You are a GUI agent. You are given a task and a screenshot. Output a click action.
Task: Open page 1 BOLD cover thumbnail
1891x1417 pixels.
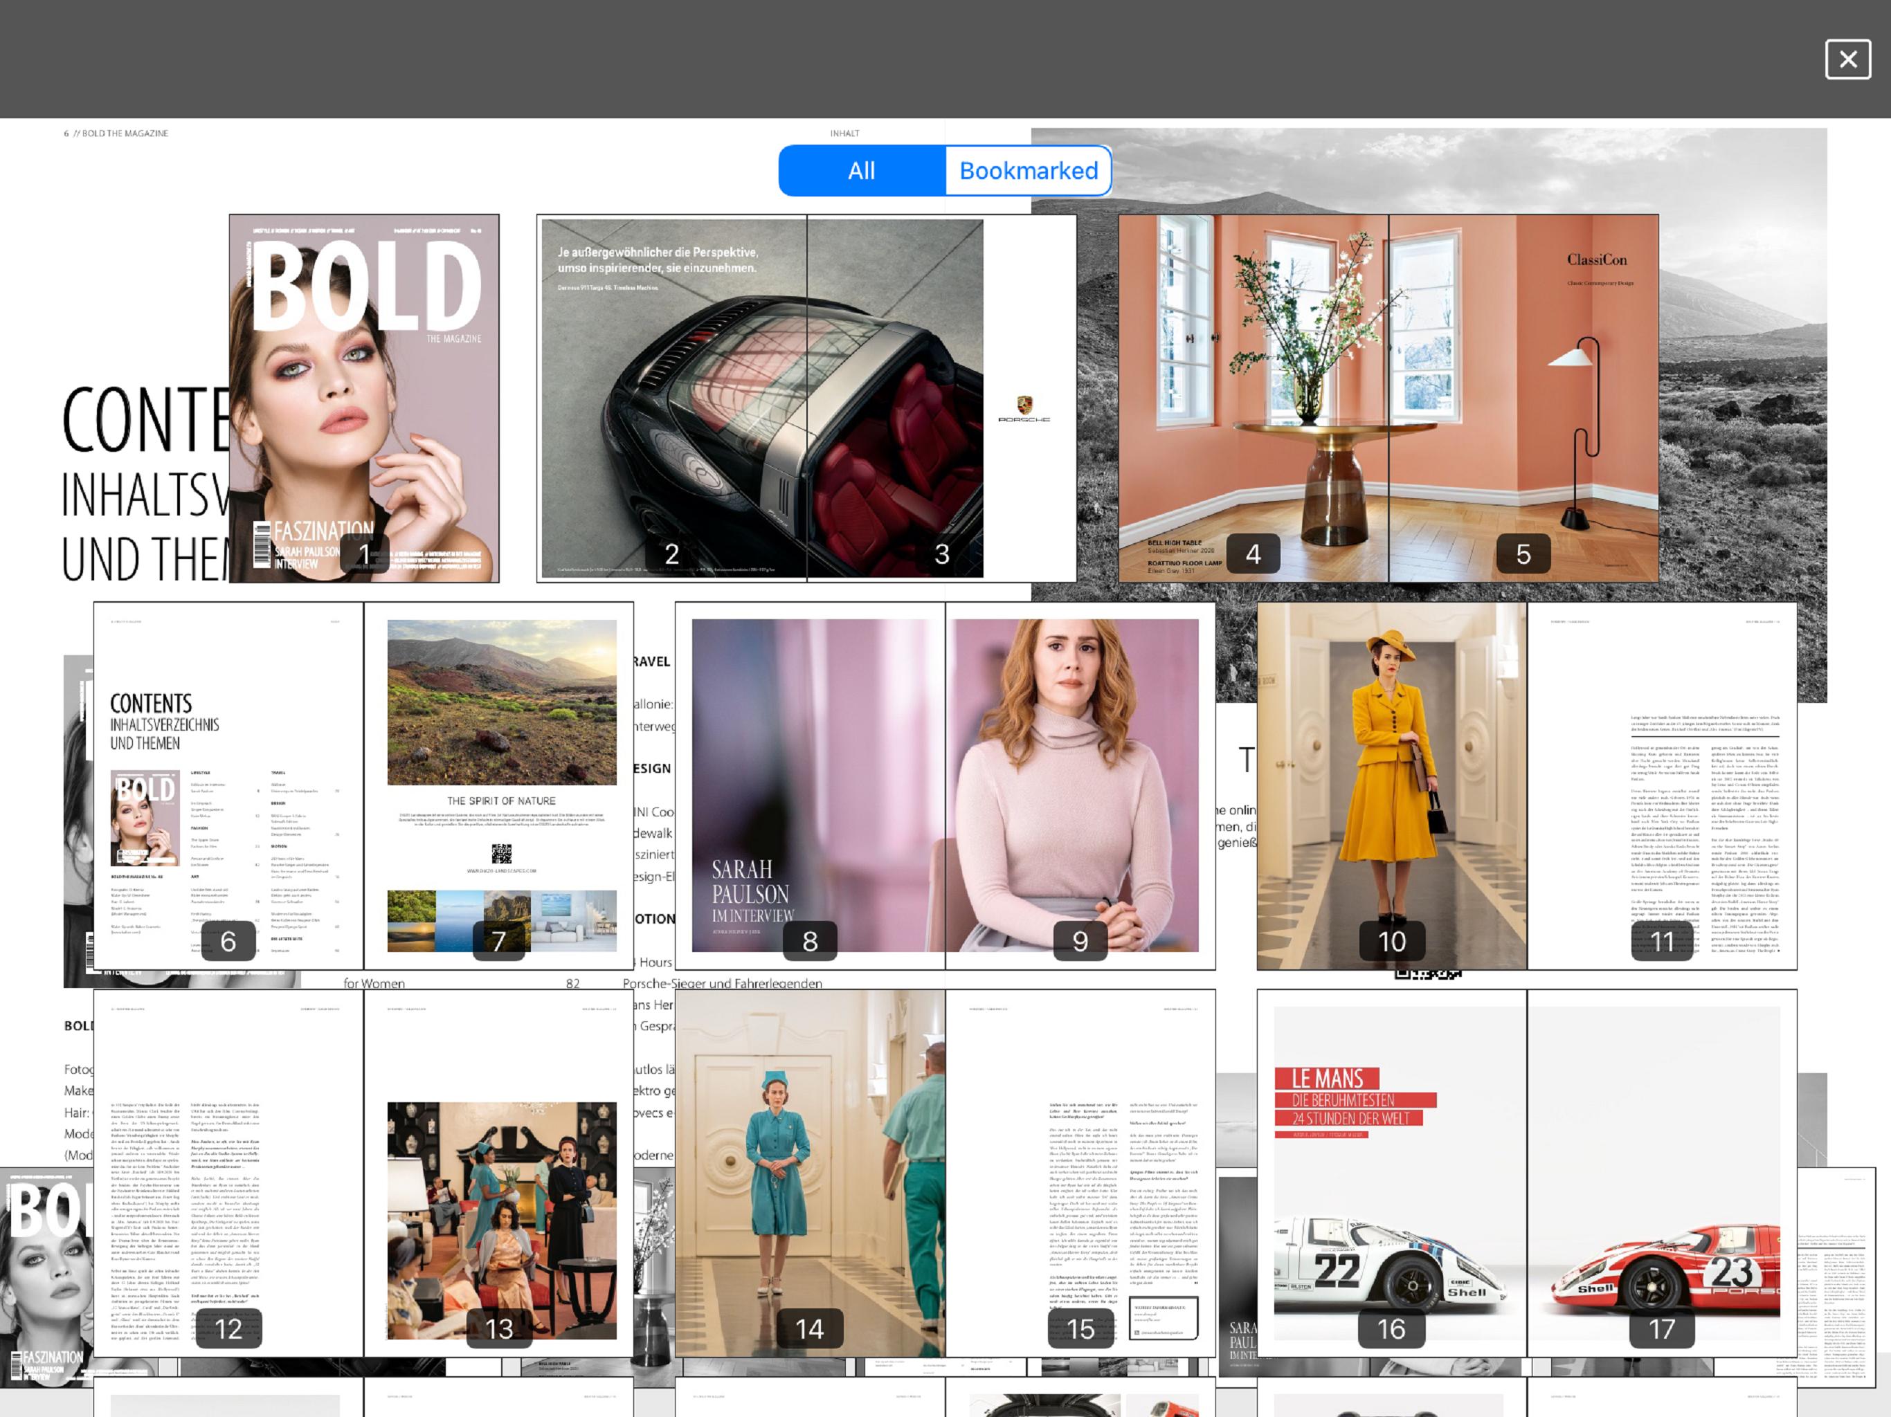point(364,399)
